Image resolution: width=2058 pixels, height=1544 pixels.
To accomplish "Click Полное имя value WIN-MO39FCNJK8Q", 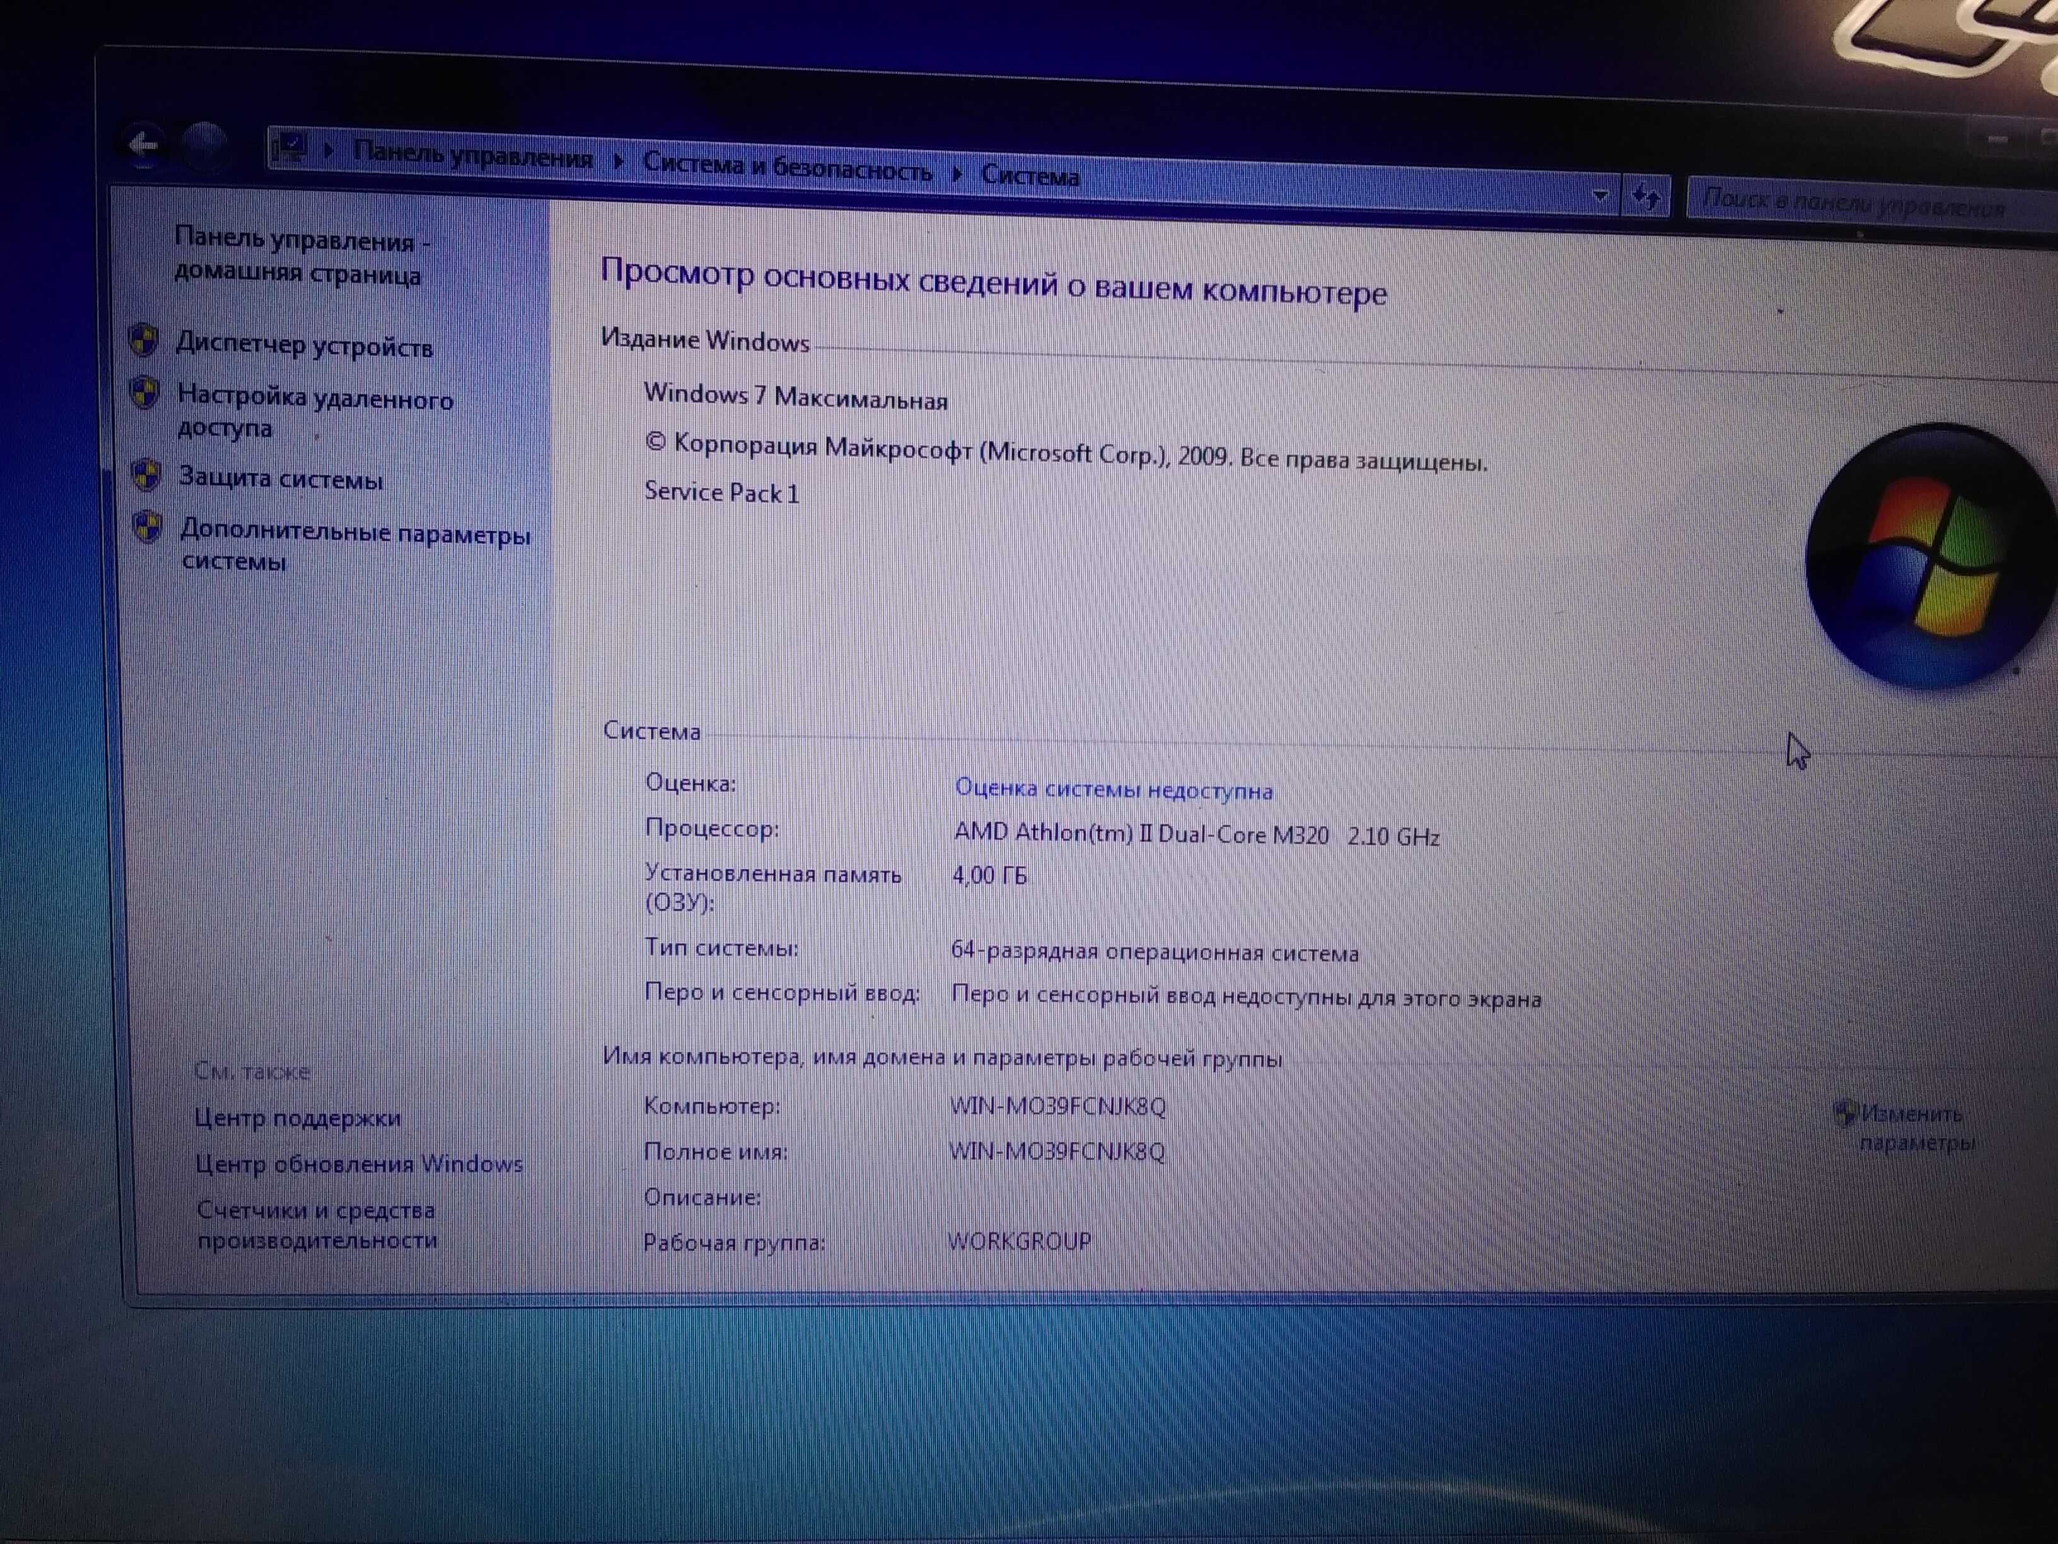I will click(1057, 1151).
